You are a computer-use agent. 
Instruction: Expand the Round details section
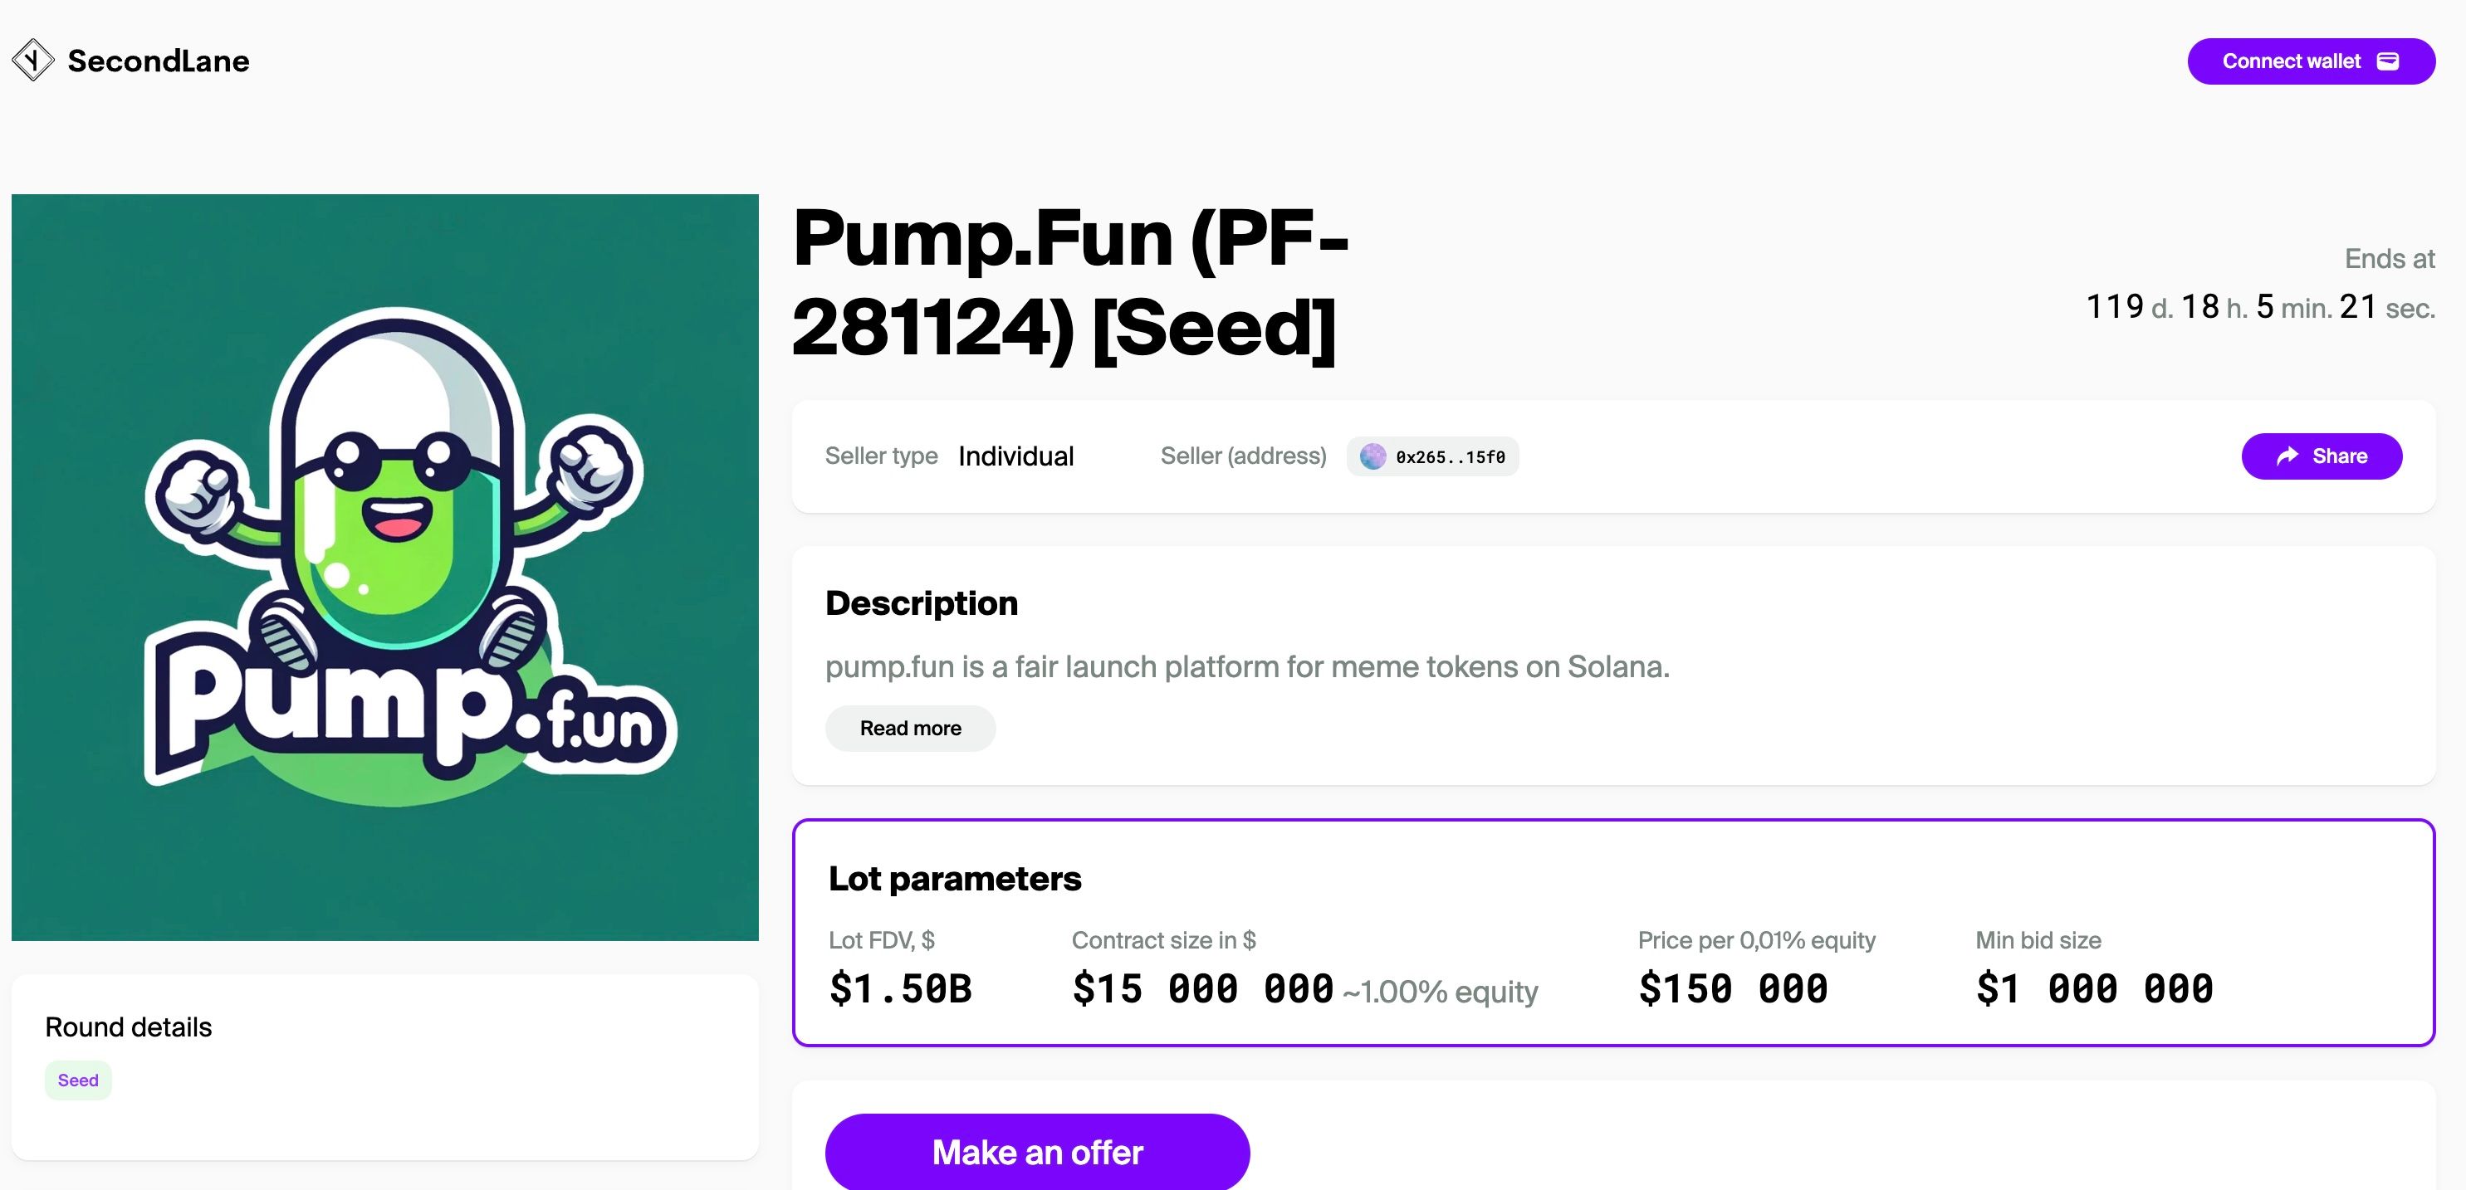[128, 1027]
